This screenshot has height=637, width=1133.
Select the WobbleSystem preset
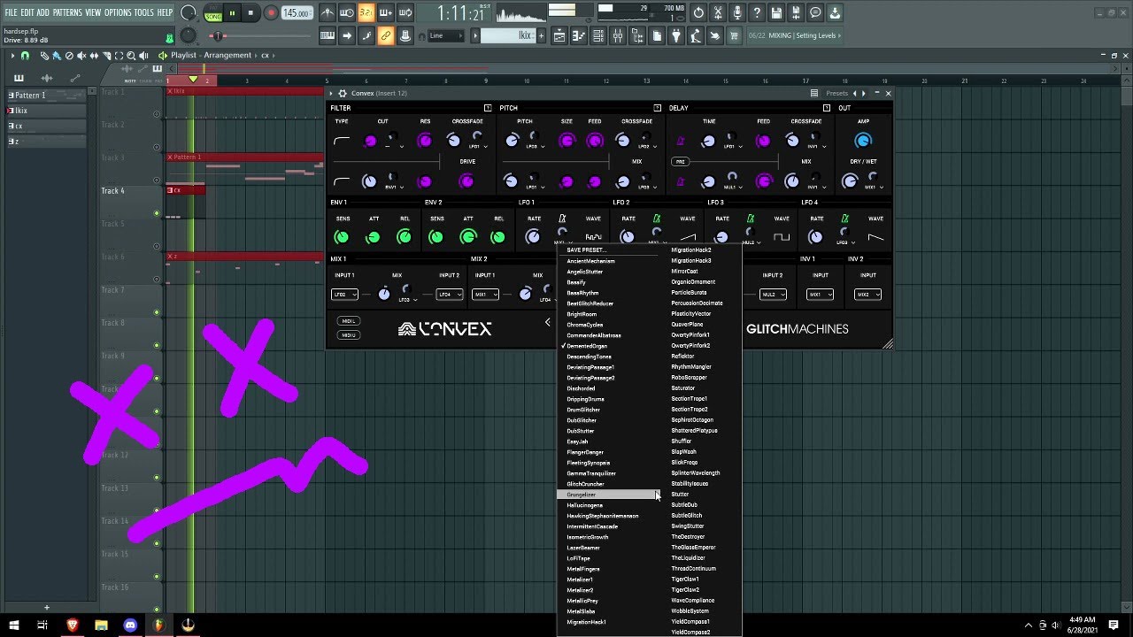[690, 611]
